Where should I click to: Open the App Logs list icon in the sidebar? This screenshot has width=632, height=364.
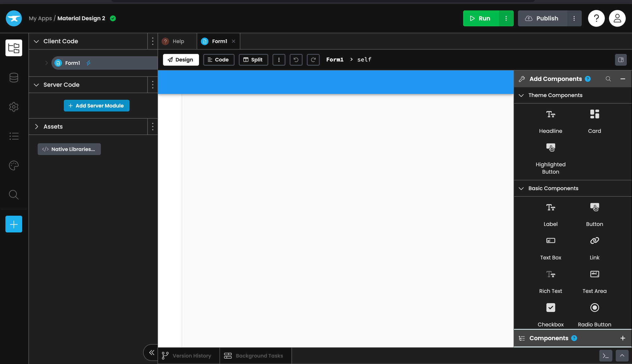(14, 136)
